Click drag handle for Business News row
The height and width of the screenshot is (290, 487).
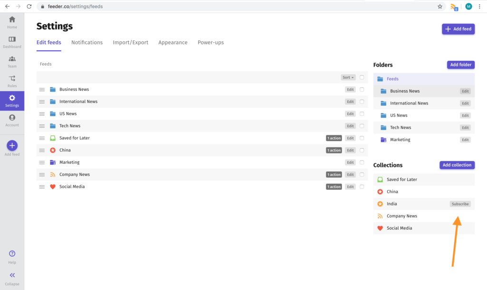42,90
